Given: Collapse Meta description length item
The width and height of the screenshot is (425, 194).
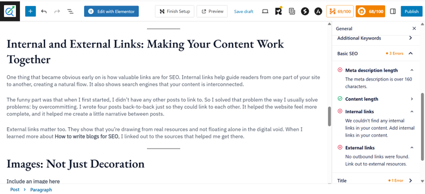Looking at the screenshot, I should pyautogui.click(x=412, y=70).
